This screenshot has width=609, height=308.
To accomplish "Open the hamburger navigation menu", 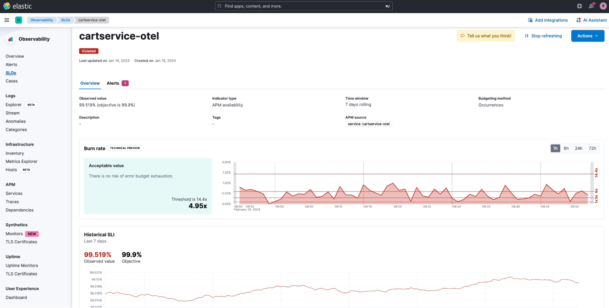I will coord(7,20).
